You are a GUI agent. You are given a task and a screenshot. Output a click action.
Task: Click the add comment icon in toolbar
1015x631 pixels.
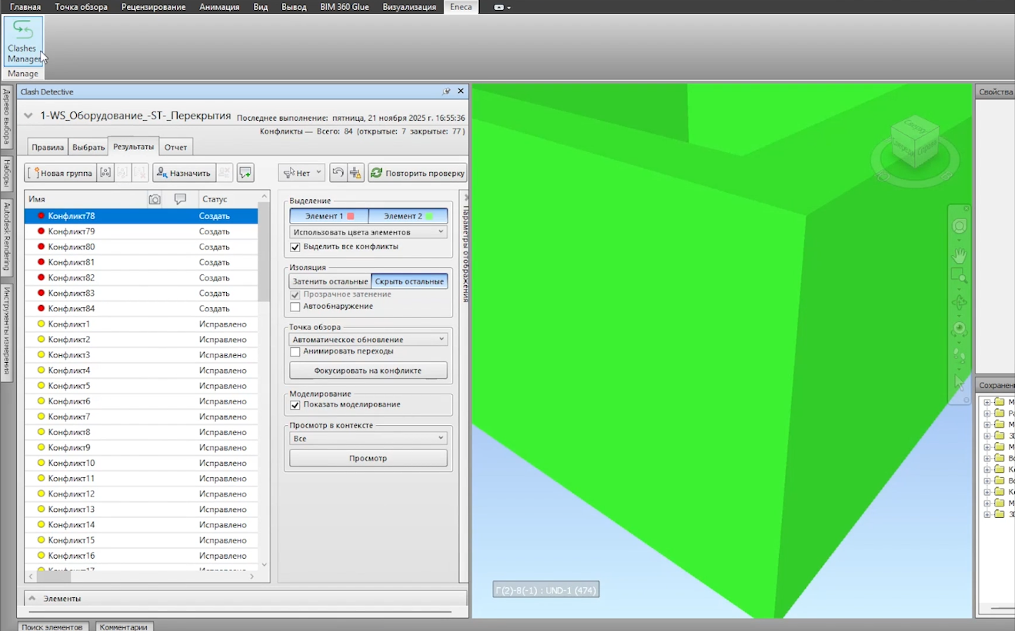click(x=245, y=173)
